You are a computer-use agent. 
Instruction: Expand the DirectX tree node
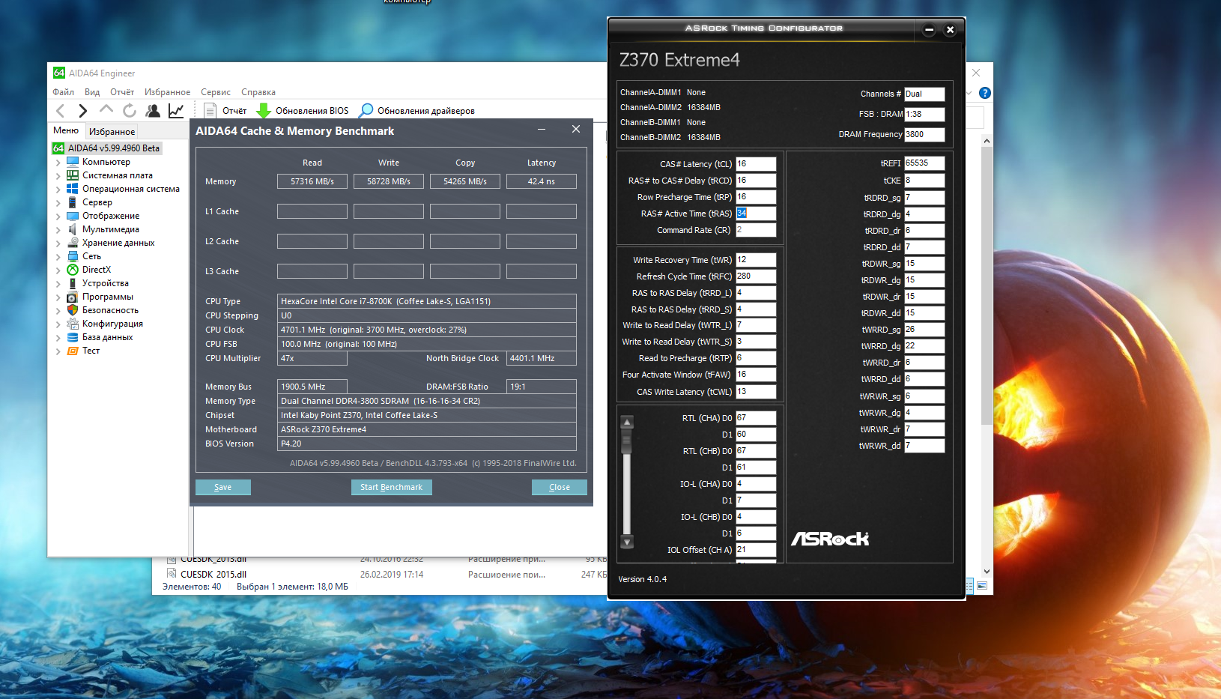tap(58, 270)
